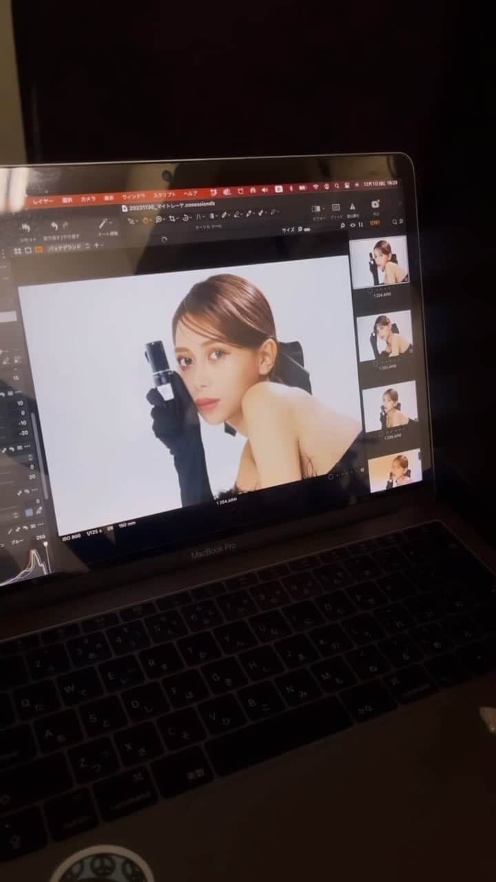496x882 pixels.
Task: Click the orange image counter 1391
Action: (375, 223)
